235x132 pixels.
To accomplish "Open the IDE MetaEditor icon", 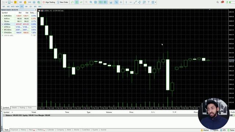I will pos(21,2).
